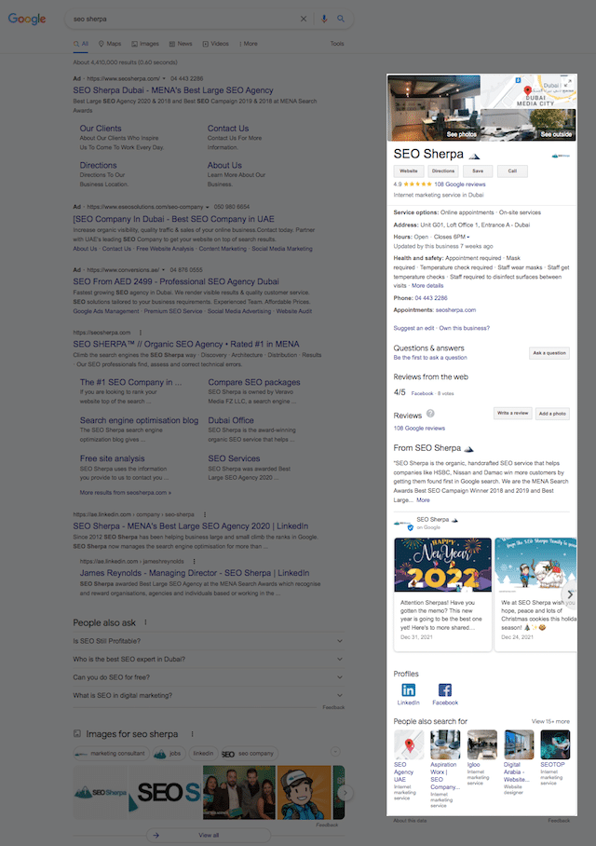Start voice search with the microphone icon

point(324,19)
